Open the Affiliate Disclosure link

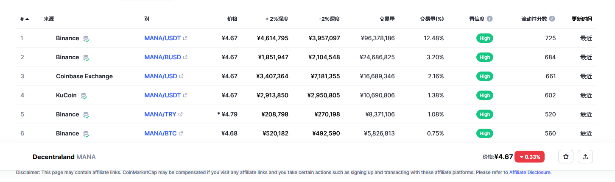pos(530,172)
